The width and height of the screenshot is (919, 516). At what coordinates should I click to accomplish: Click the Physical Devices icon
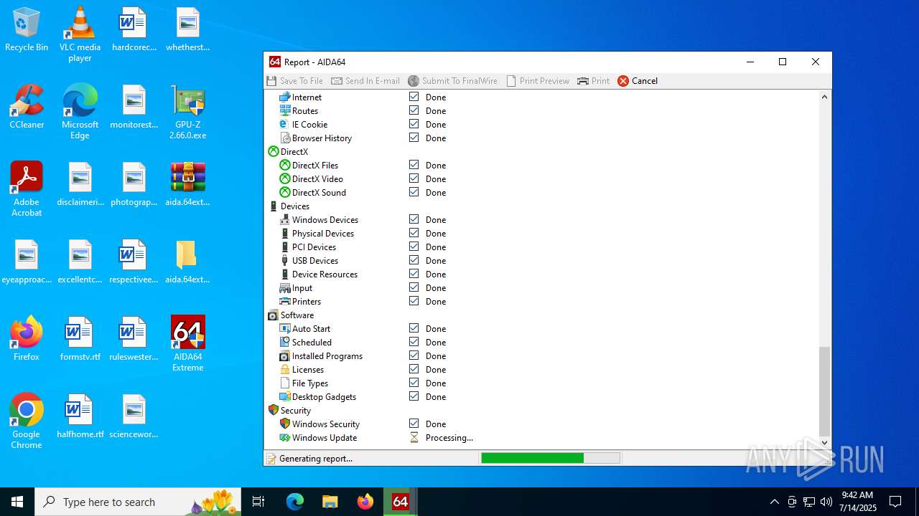tap(284, 233)
